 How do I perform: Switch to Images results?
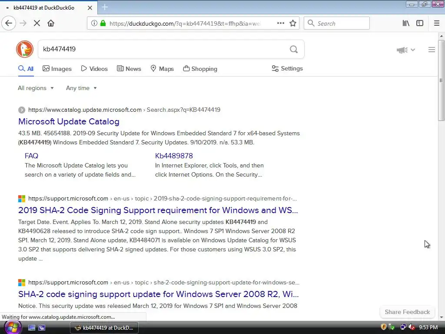pos(57,69)
